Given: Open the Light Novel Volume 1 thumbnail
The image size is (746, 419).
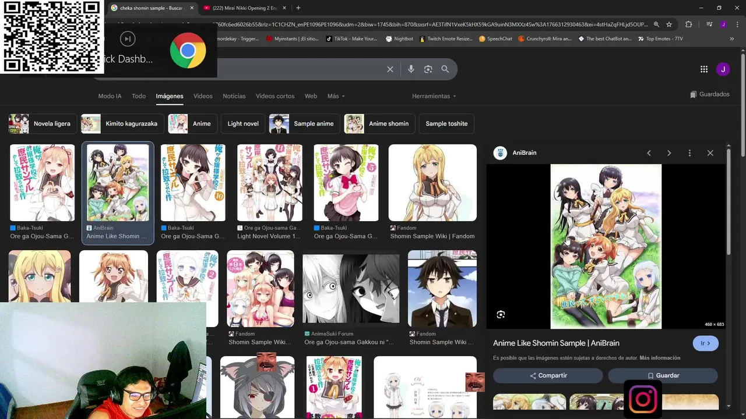Looking at the screenshot, I should (269, 183).
